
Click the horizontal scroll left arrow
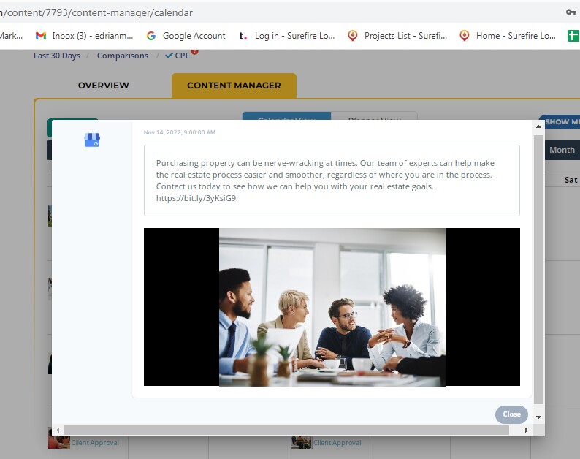pos(58,430)
